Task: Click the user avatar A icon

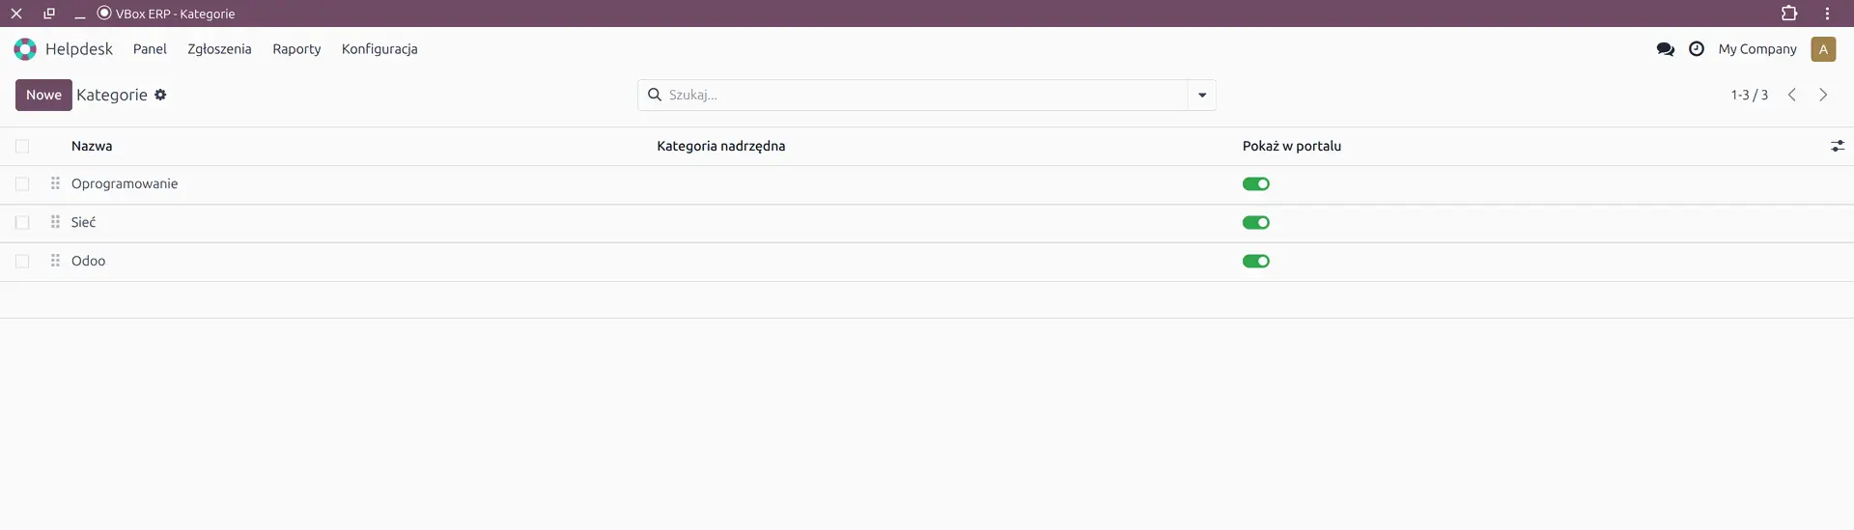Action: (1823, 49)
